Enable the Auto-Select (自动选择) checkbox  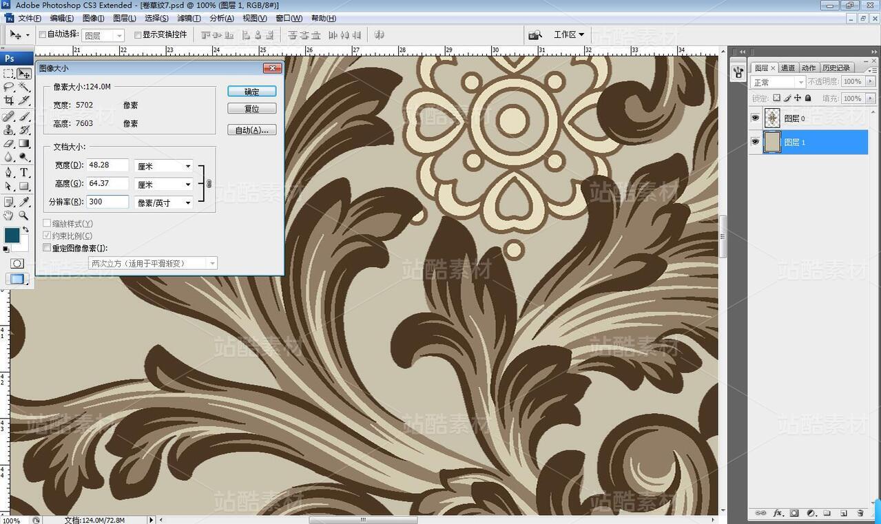43,34
